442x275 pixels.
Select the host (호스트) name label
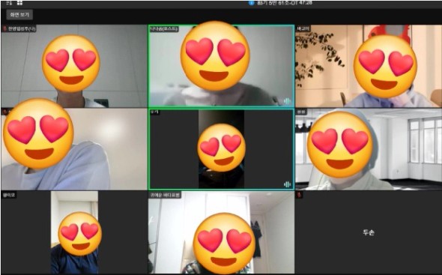tap(164, 28)
